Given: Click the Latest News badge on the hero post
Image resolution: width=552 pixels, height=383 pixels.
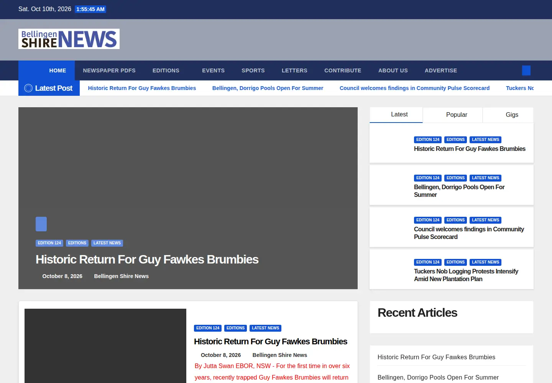Looking at the screenshot, I should click(x=107, y=243).
